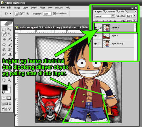Choose Full Screen Mode icon
The height and width of the screenshot is (127, 142).
pos(10,104)
